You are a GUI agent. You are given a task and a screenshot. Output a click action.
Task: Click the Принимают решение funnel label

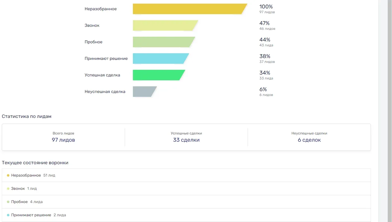tap(106, 59)
